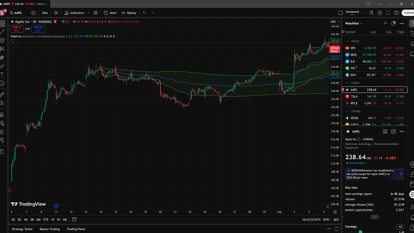
Task: Switch to the Strategy Tester tab
Action: coord(22,229)
